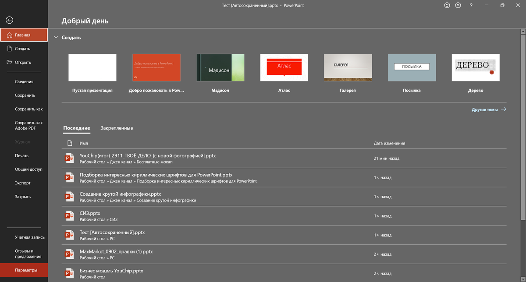The width and height of the screenshot is (526, 282).
Task: Click the happy smiley feedback icon
Action: coord(447,6)
